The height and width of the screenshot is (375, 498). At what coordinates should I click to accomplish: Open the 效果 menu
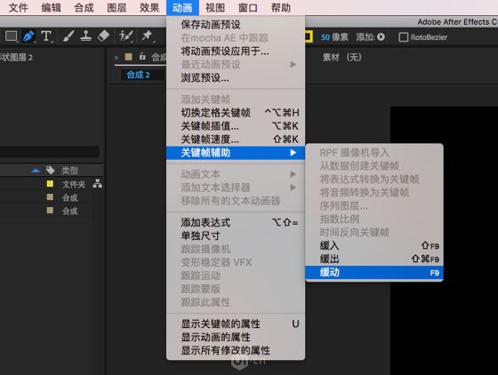click(x=149, y=7)
